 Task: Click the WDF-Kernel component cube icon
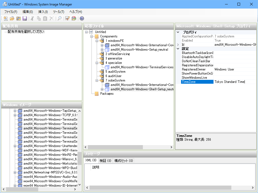coord(20,150)
